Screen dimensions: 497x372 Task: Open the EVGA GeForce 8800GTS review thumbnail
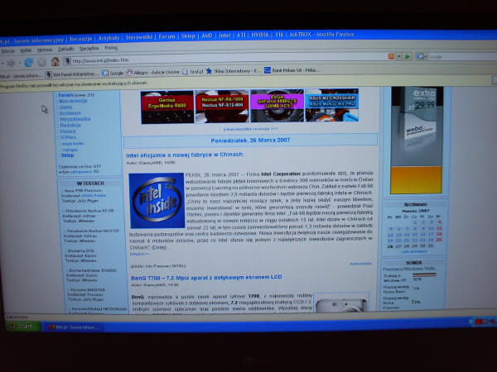point(277,105)
